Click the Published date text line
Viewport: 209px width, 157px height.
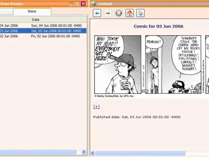137,117
